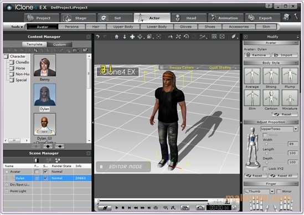Click the eye preview camera icon
The width and height of the screenshot is (304, 215).
[x=214, y=37]
